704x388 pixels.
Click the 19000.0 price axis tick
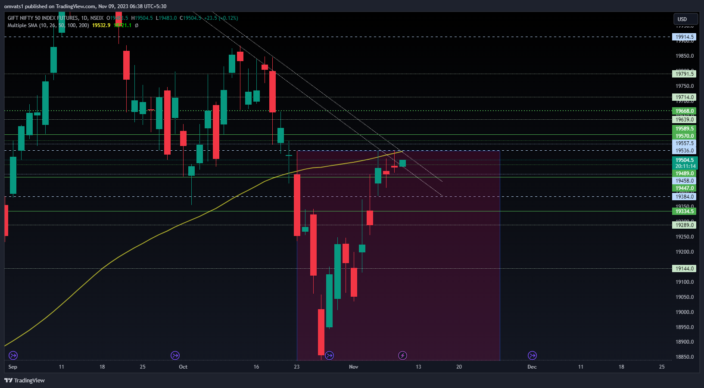(685, 312)
